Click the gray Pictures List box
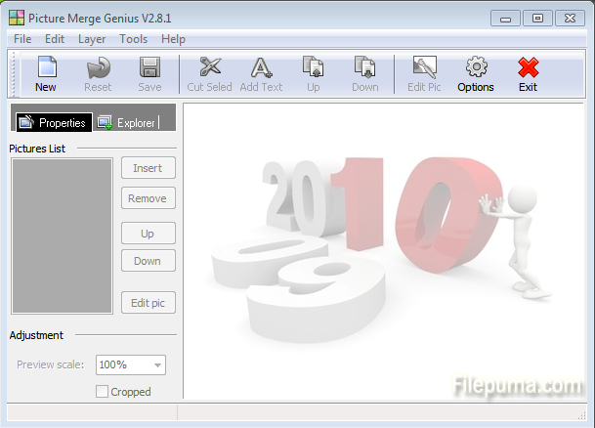 (x=62, y=235)
